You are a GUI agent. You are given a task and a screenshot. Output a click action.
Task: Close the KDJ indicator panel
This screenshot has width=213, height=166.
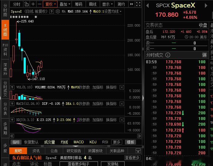[x=122, y=120]
